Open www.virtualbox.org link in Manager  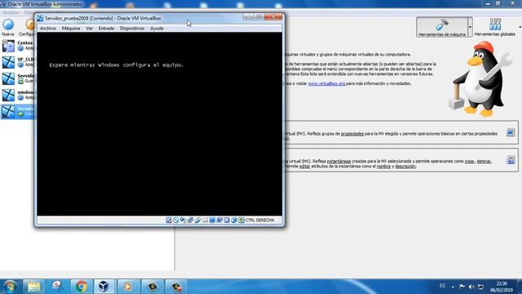326,83
